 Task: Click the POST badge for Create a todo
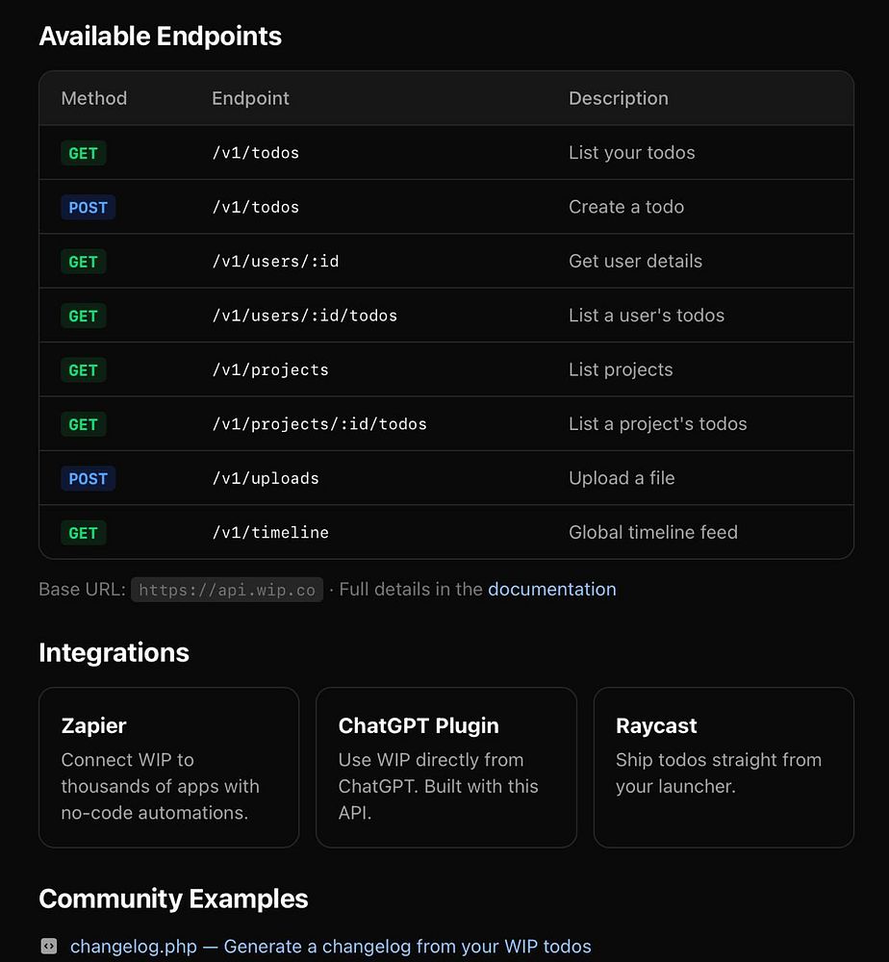click(88, 208)
